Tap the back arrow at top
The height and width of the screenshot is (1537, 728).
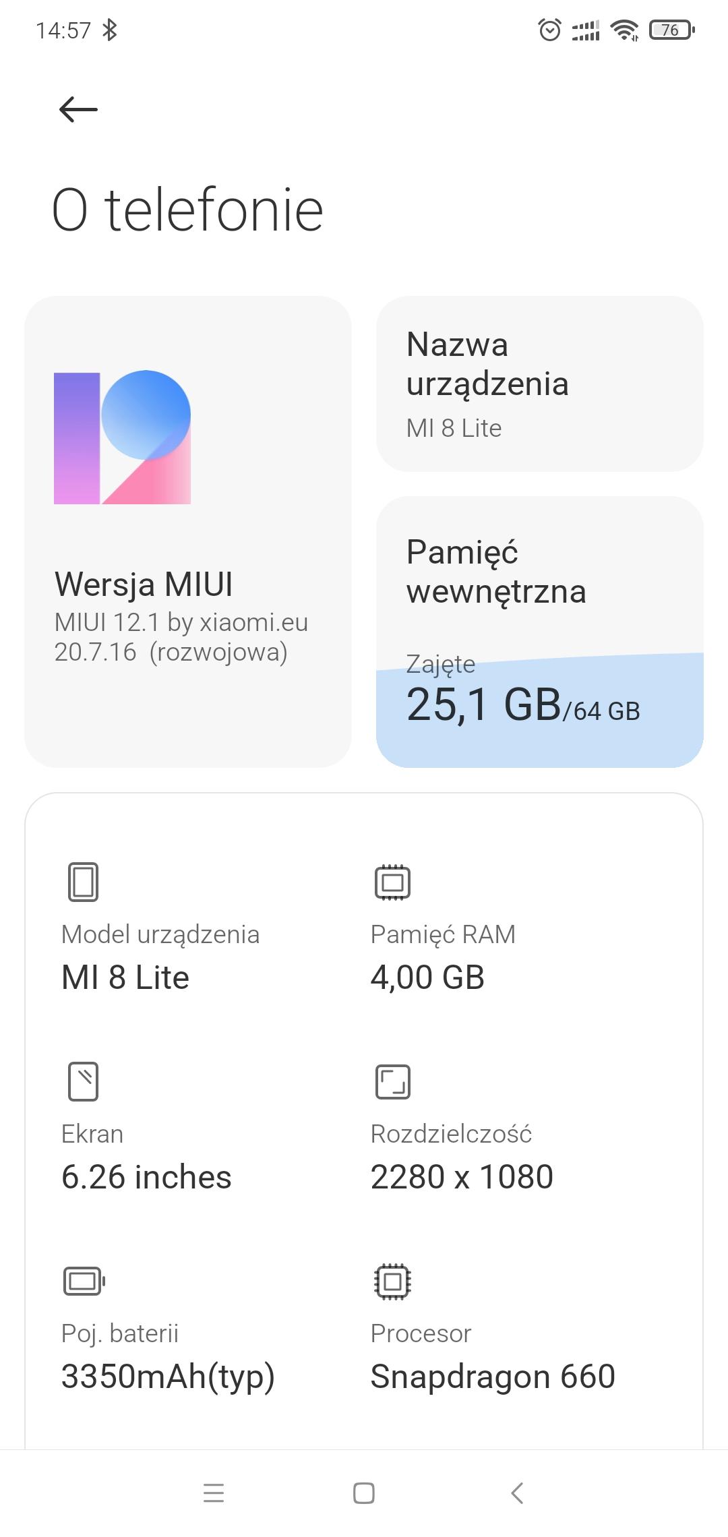(x=78, y=109)
